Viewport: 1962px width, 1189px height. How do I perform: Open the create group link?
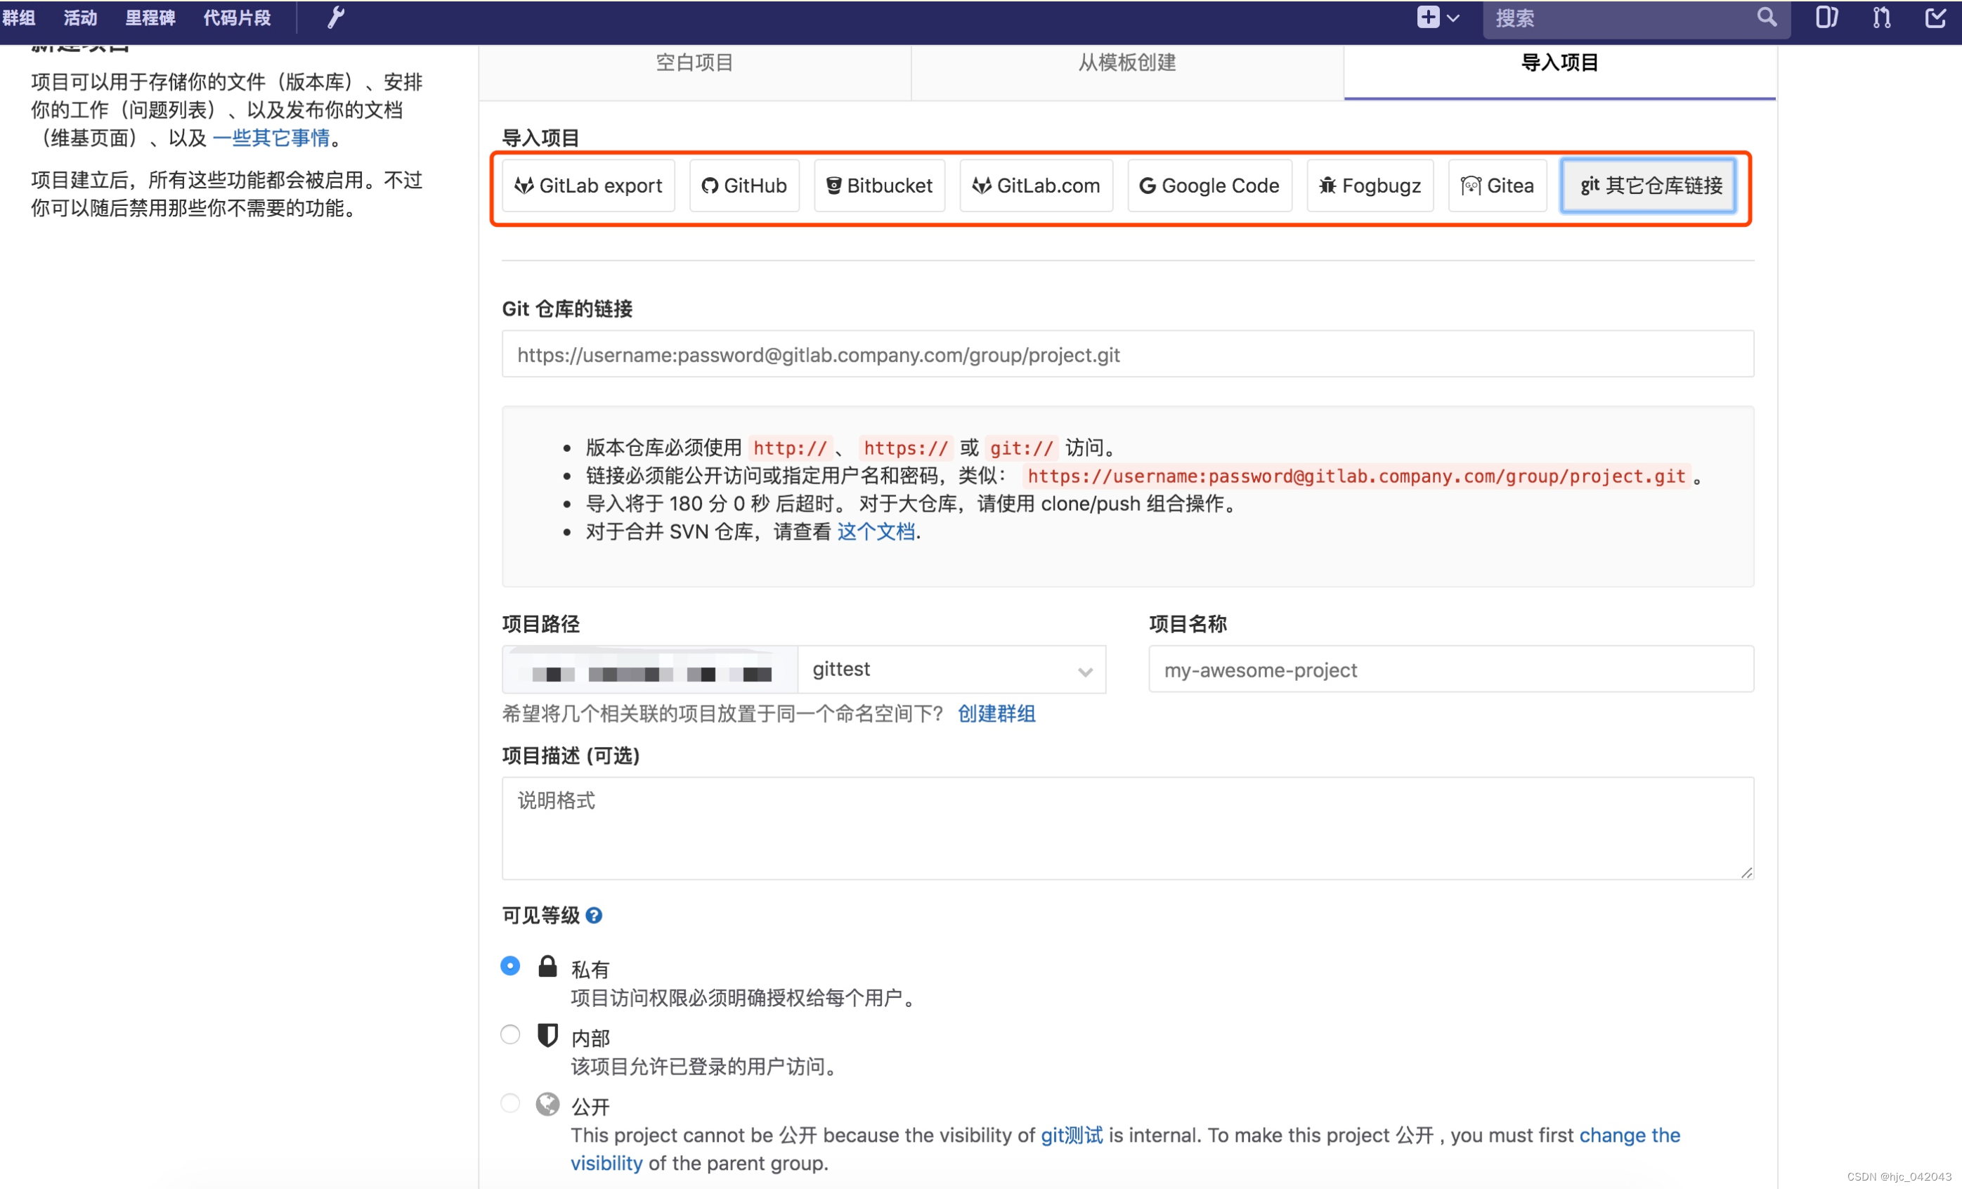tap(996, 713)
